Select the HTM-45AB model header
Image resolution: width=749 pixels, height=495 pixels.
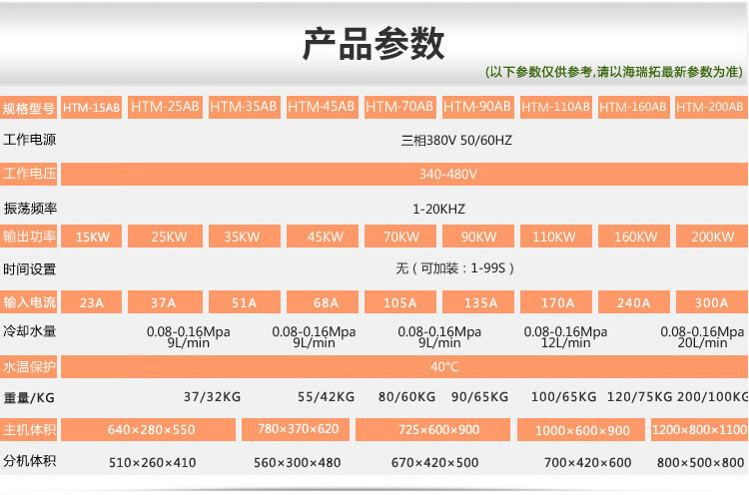pos(322,107)
